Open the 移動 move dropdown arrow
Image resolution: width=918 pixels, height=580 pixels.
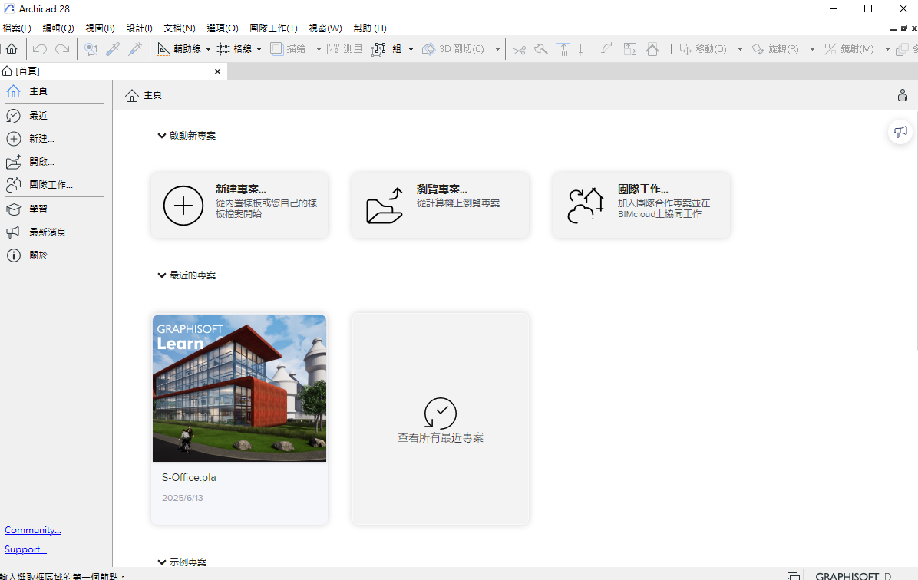point(740,49)
